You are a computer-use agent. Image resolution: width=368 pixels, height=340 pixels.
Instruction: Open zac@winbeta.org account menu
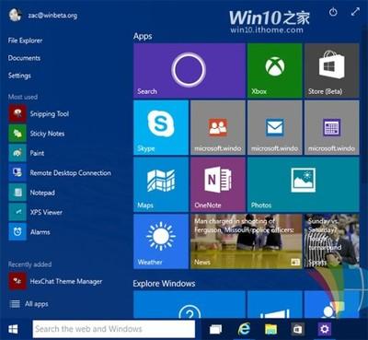pos(52,16)
